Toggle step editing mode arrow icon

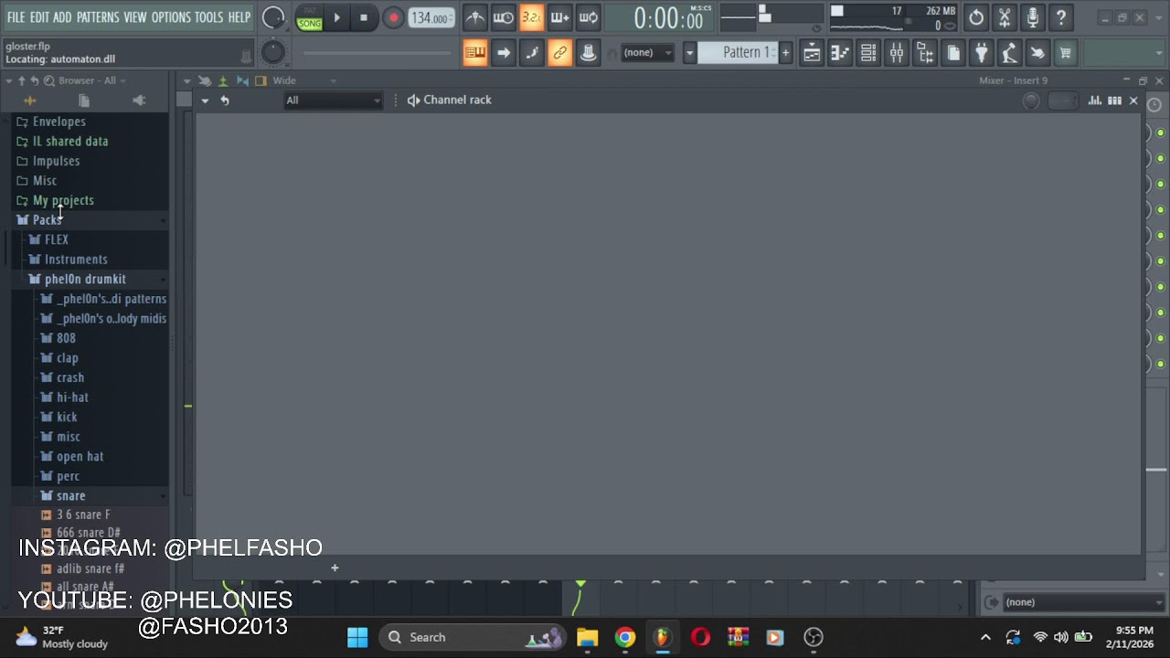(x=503, y=53)
